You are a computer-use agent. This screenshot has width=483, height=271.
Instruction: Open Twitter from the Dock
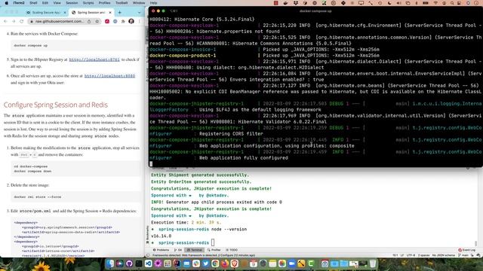point(205,263)
